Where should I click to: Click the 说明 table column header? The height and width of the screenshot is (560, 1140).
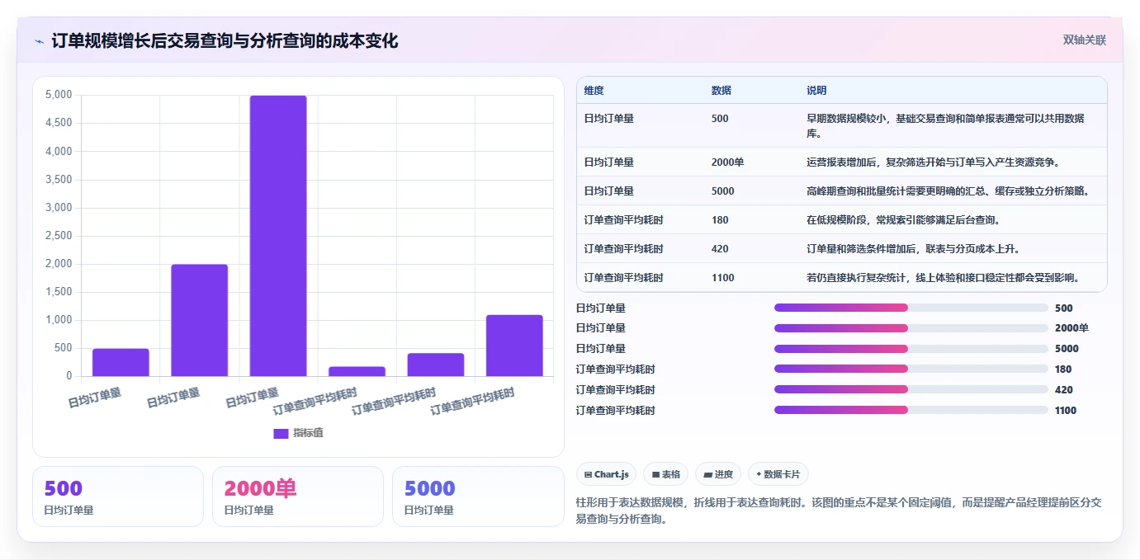point(816,91)
